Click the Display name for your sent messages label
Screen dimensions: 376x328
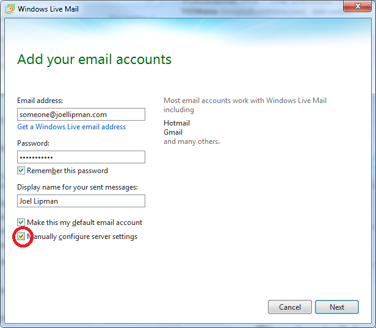pos(78,187)
